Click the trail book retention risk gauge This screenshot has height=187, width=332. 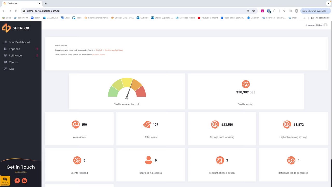point(127,88)
